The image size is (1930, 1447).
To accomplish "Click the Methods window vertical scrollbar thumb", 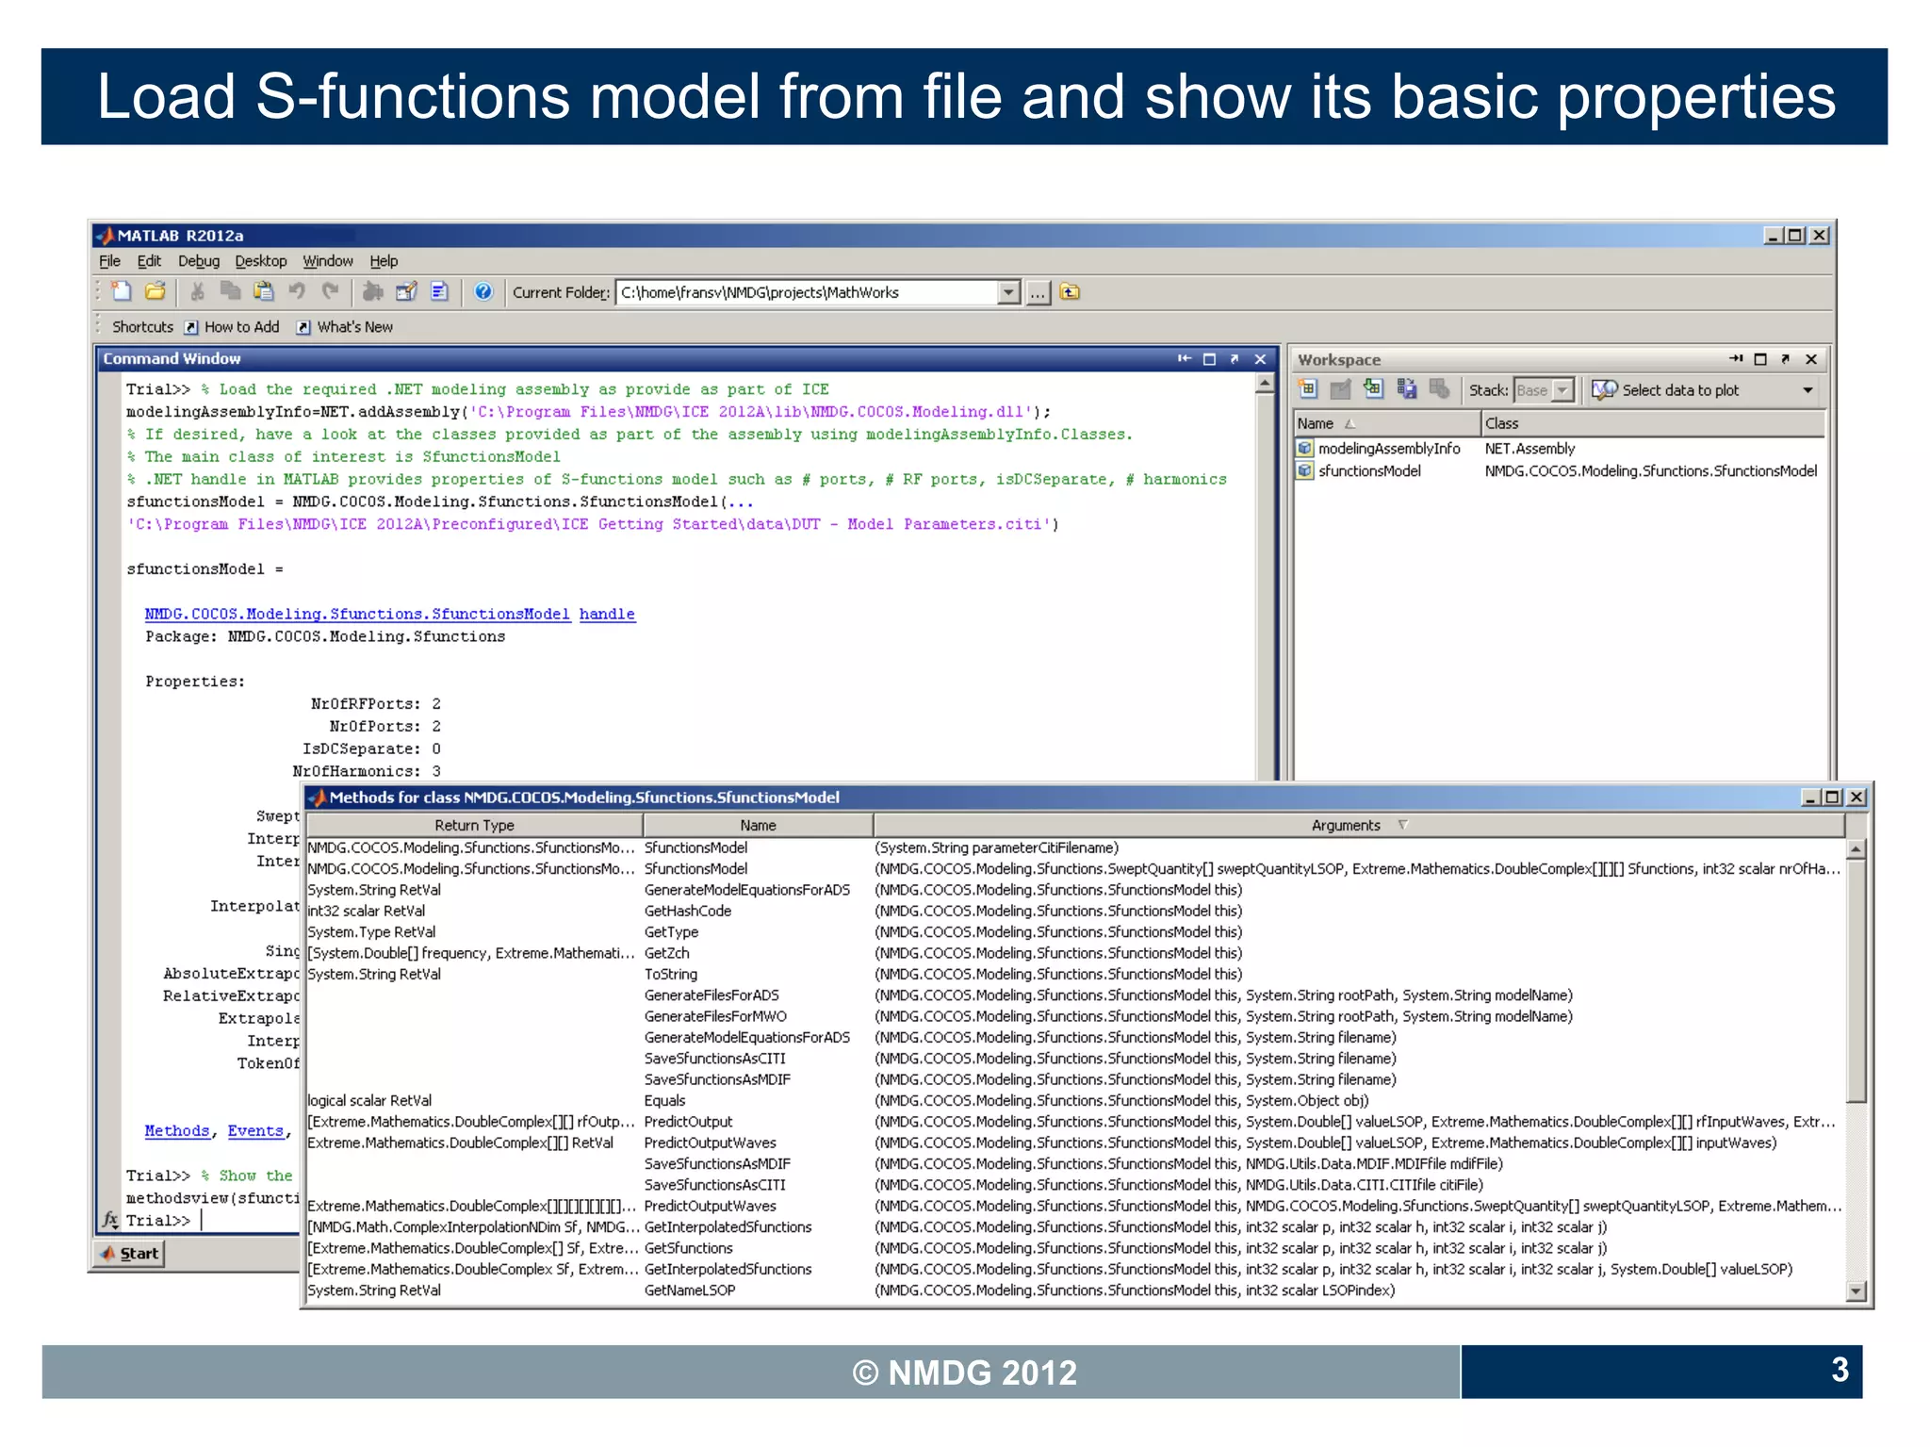I will pos(1856,980).
